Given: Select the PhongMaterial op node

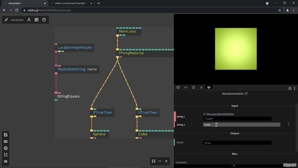Looking at the screenshot, I should coord(145,53).
